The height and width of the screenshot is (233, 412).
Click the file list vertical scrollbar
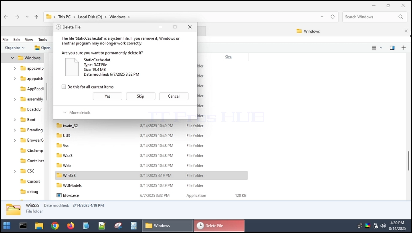[x=408, y=161]
